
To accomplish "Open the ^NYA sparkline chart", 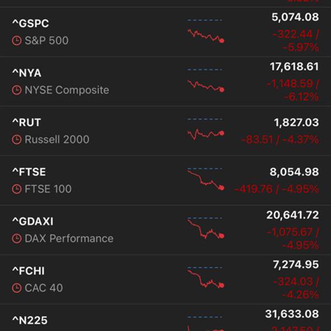I will click(206, 81).
